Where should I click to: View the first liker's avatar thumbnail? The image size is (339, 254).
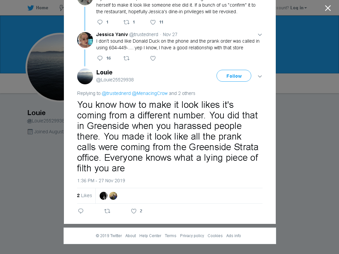104,196
